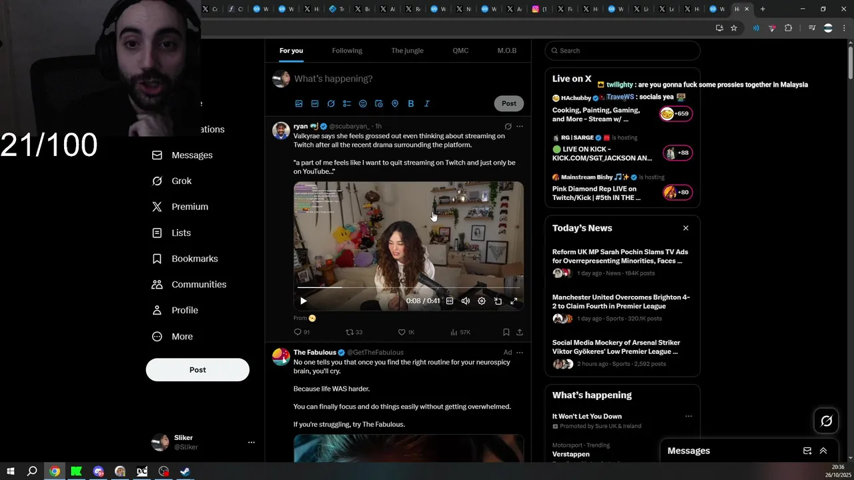Image resolution: width=854 pixels, height=480 pixels.
Task: Go to Profile in the sidebar
Action: (175, 311)
